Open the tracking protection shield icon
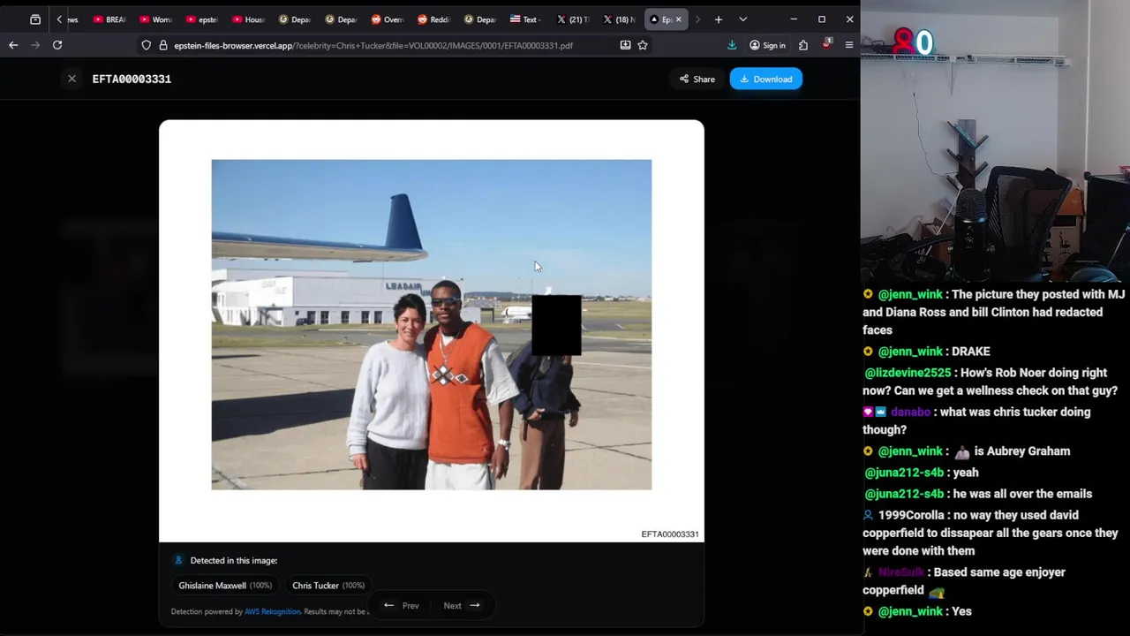The width and height of the screenshot is (1130, 636). [x=147, y=45]
